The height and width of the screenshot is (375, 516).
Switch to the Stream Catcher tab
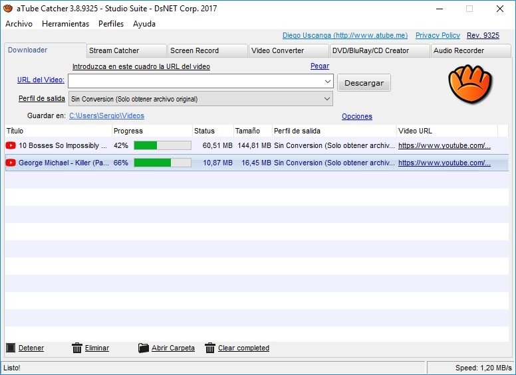(126, 50)
